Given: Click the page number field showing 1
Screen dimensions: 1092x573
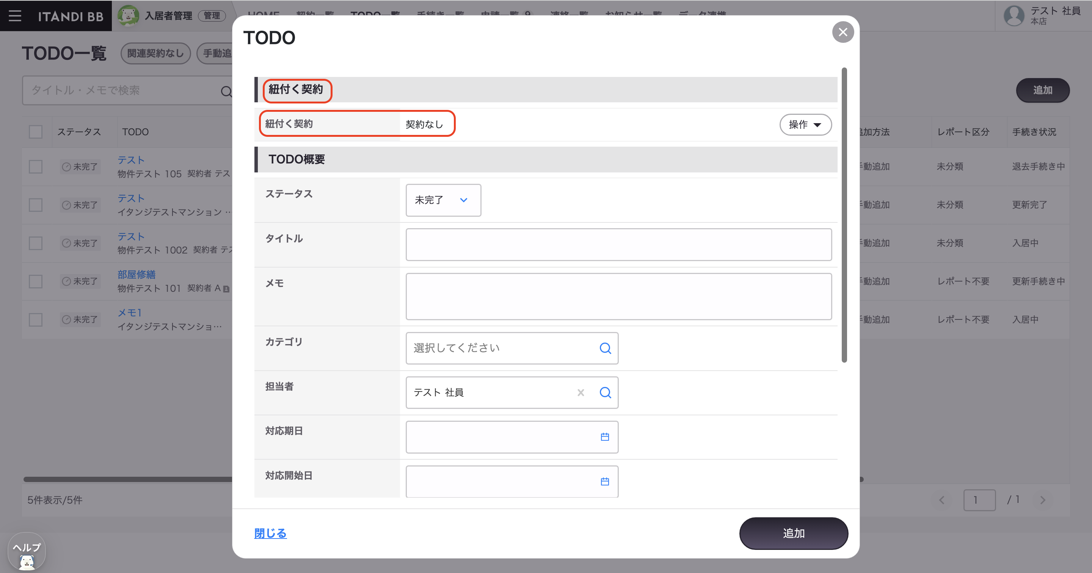Looking at the screenshot, I should (x=979, y=500).
